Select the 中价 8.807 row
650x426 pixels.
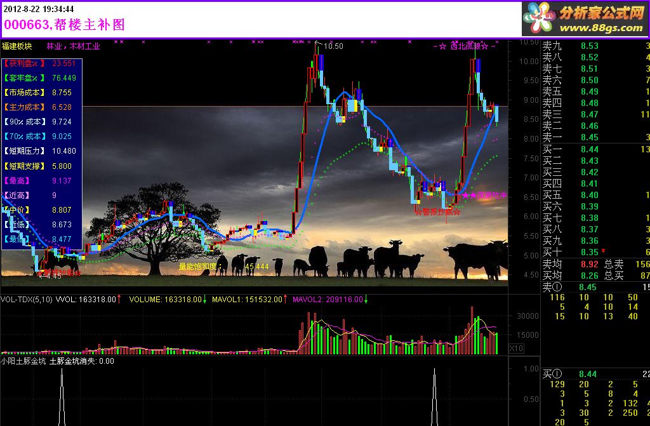pyautogui.click(x=37, y=210)
